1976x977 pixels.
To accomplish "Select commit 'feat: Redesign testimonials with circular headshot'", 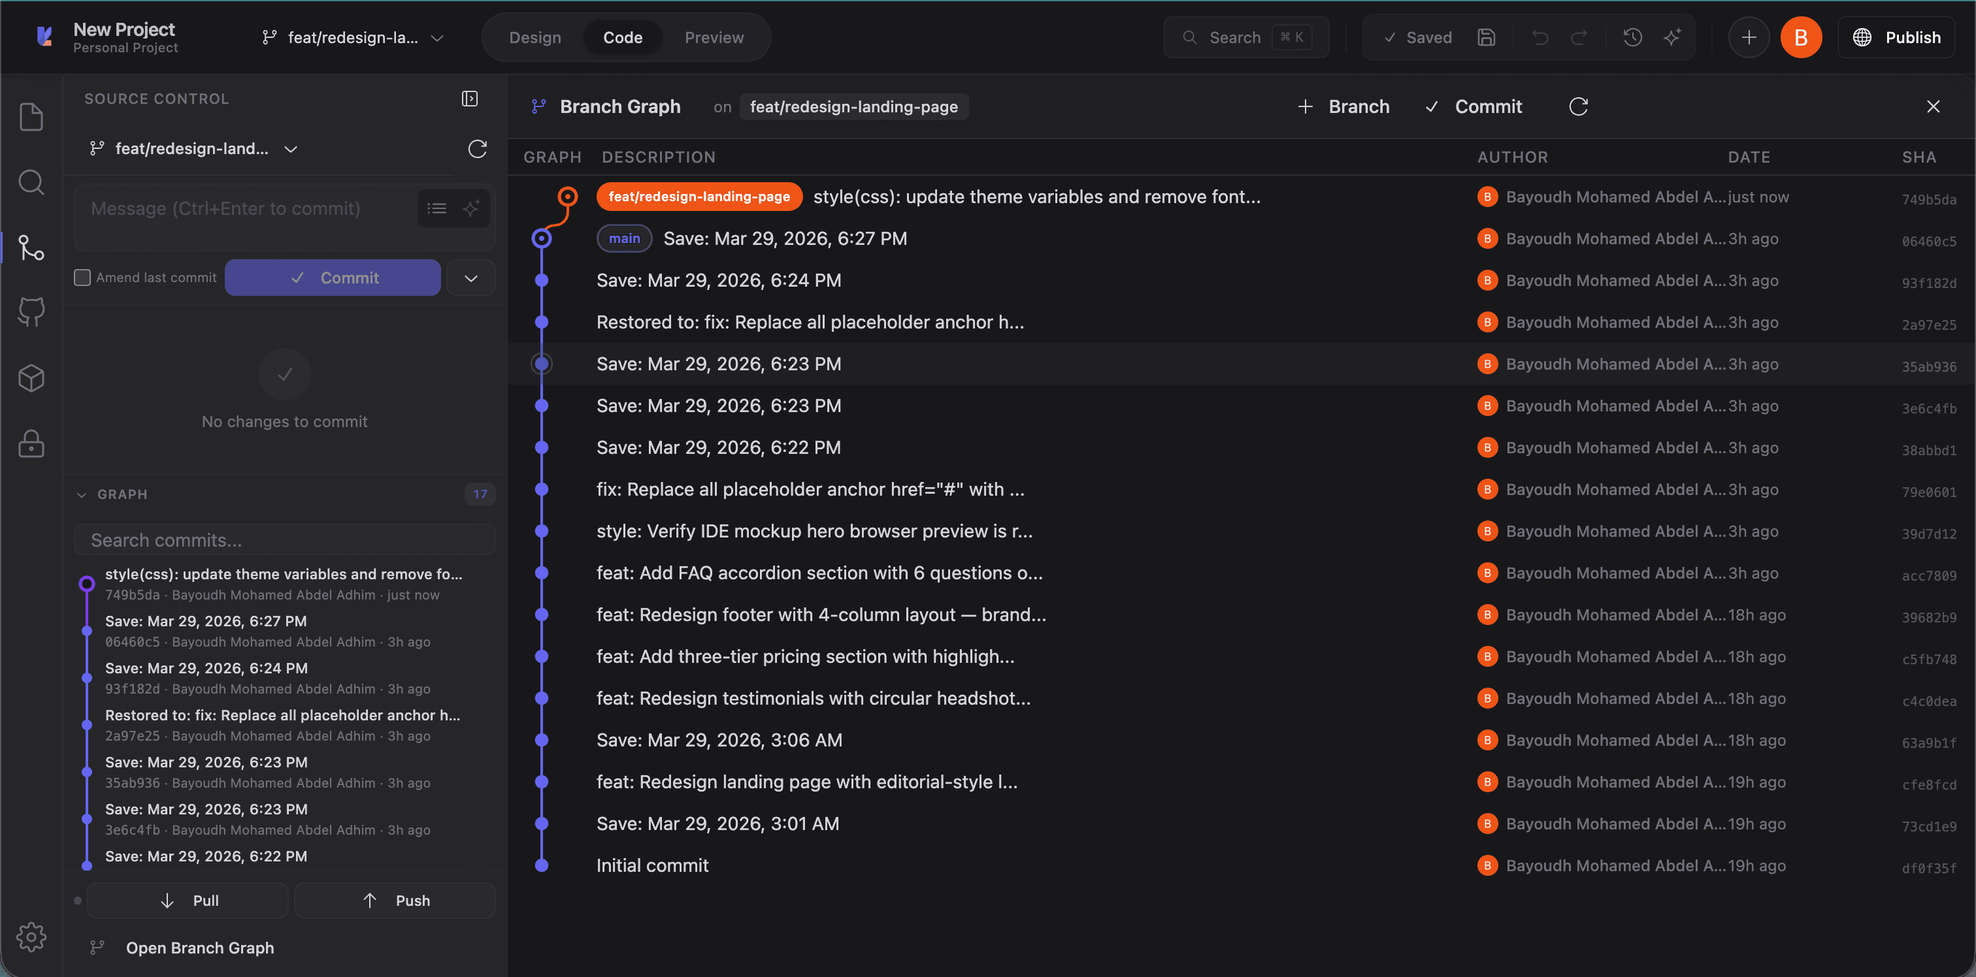I will pyautogui.click(x=1240, y=698).
